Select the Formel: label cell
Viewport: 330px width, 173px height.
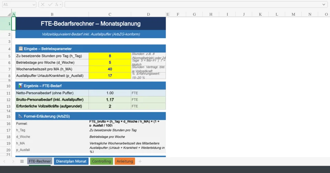pyautogui.click(x=52, y=124)
